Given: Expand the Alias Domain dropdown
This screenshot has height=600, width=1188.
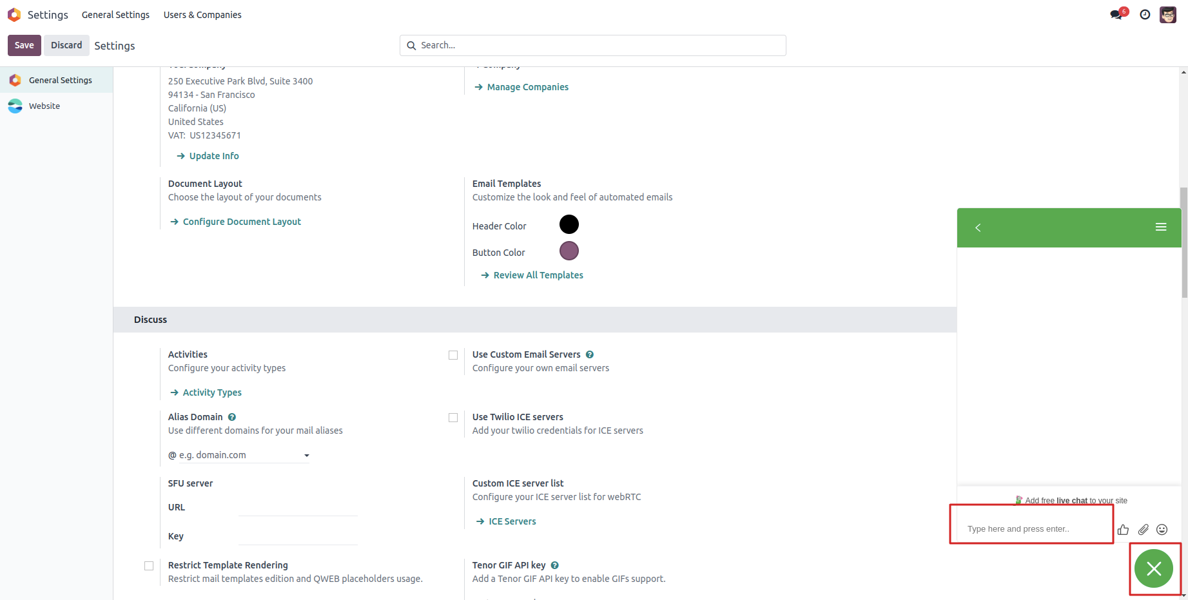Looking at the screenshot, I should 307,456.
